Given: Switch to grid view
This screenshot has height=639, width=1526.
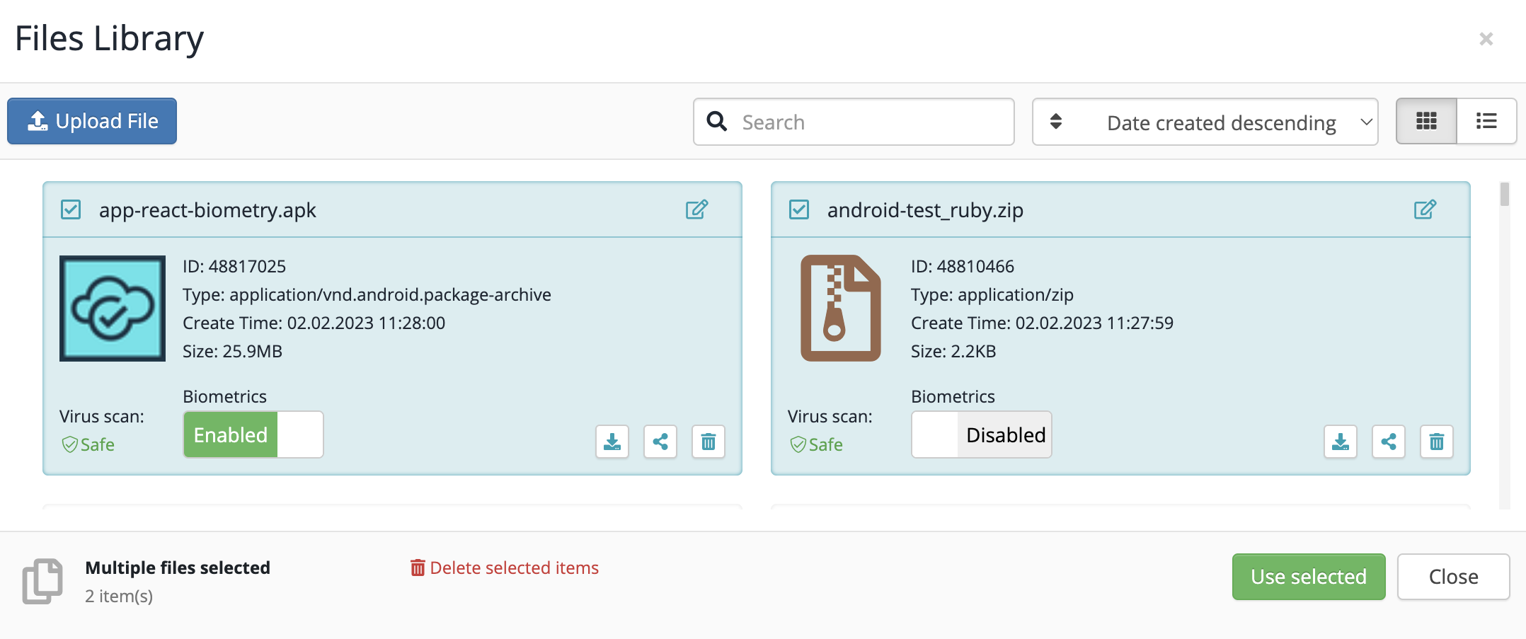Looking at the screenshot, I should coord(1425,120).
